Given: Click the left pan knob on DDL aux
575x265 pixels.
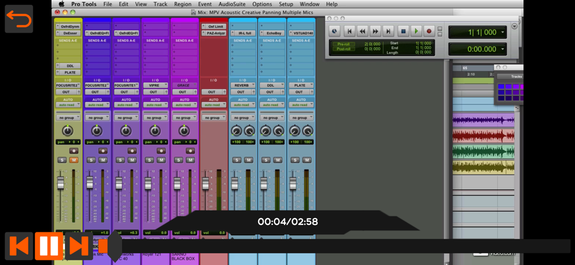Looking at the screenshot, I should 266,131.
